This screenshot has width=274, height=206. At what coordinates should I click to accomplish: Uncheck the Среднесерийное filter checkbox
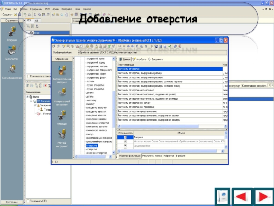tap(125, 146)
